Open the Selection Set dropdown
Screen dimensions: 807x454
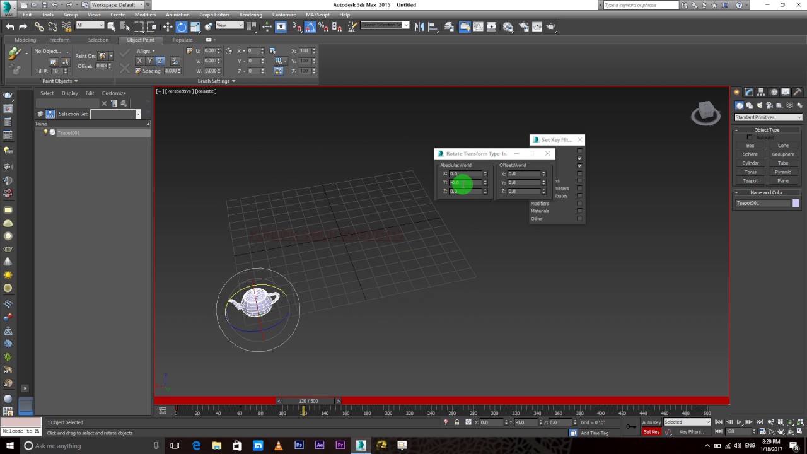[115, 114]
